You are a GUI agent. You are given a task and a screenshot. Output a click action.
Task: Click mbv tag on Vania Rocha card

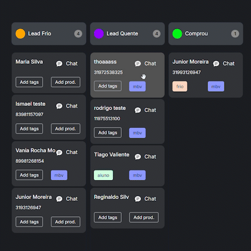tap(59, 175)
